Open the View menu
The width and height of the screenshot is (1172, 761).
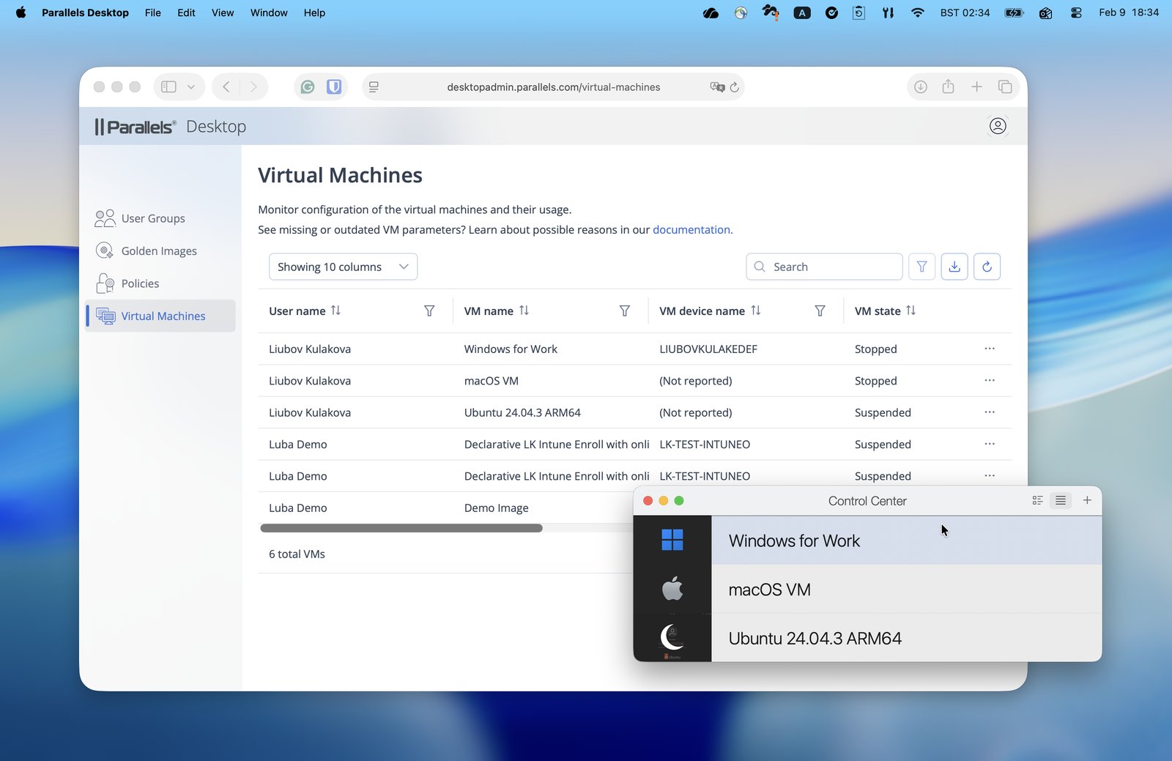pyautogui.click(x=223, y=12)
